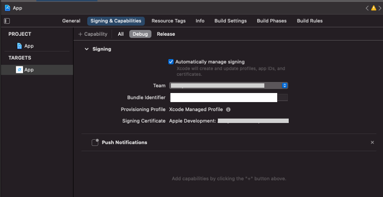383x197 pixels.
Task: Click the Bundle Identifier field
Action: click(x=229, y=97)
